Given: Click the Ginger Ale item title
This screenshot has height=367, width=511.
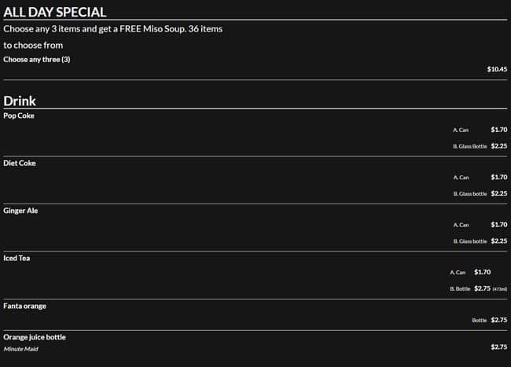Looking at the screenshot, I should [21, 211].
